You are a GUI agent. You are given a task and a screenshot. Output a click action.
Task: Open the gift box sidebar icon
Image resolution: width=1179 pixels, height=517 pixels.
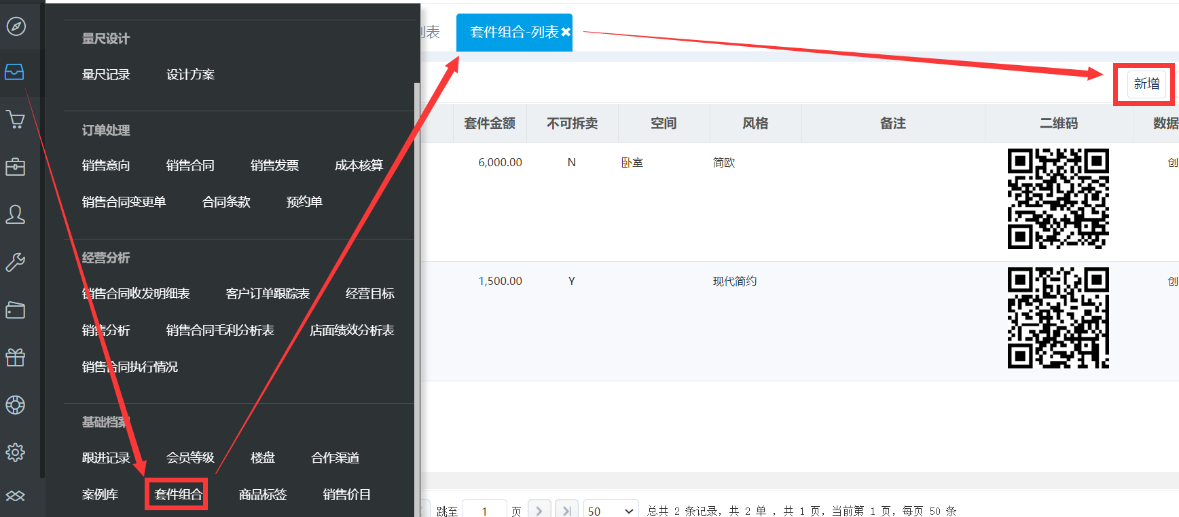click(16, 357)
